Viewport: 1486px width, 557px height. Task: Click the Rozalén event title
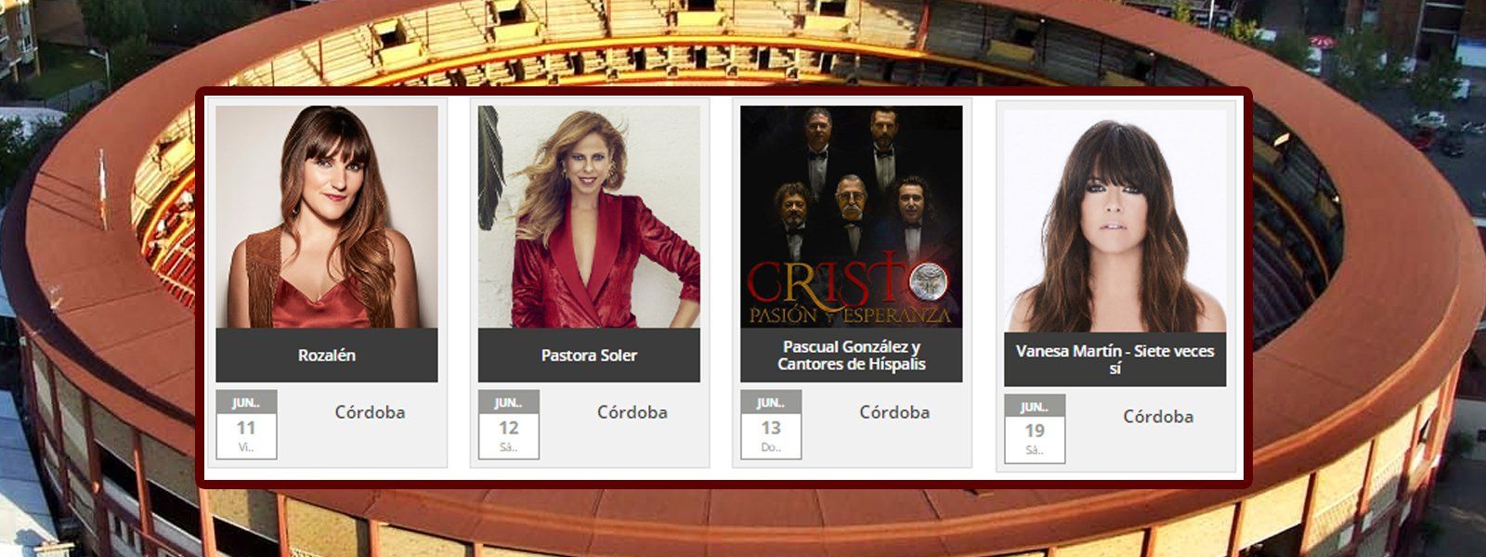327,356
